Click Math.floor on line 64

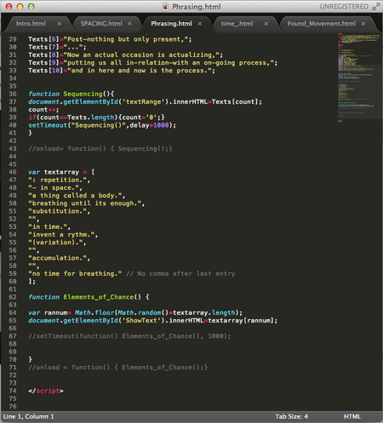coord(94,312)
